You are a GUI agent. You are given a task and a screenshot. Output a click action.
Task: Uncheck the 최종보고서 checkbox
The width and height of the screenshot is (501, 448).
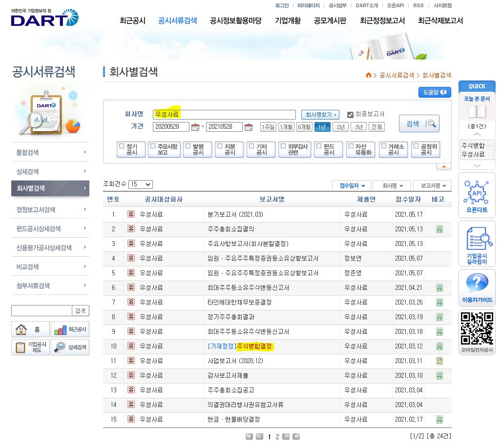point(350,115)
